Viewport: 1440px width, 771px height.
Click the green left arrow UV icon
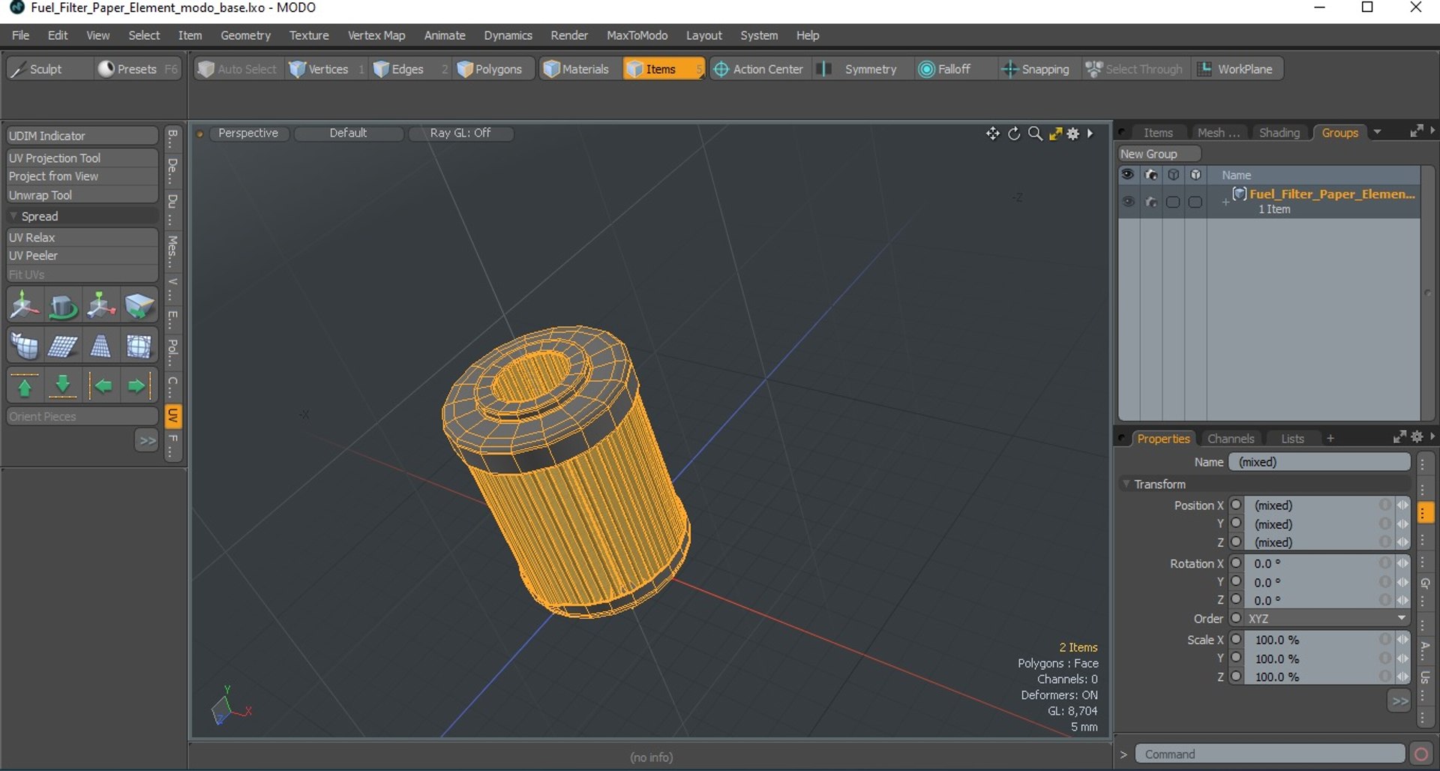[101, 387]
